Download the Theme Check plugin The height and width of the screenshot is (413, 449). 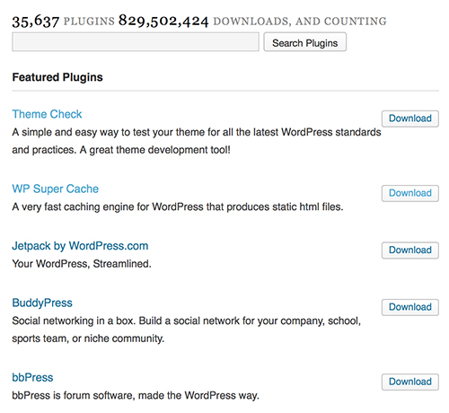coord(410,119)
